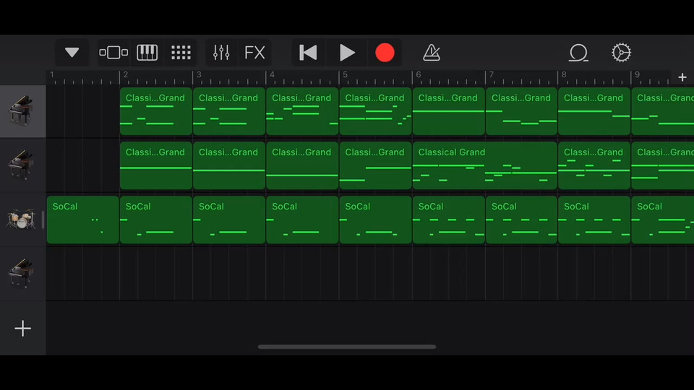Select the first Classical Grand track header
Screen dimensions: 694x390
pyautogui.click(x=22, y=111)
